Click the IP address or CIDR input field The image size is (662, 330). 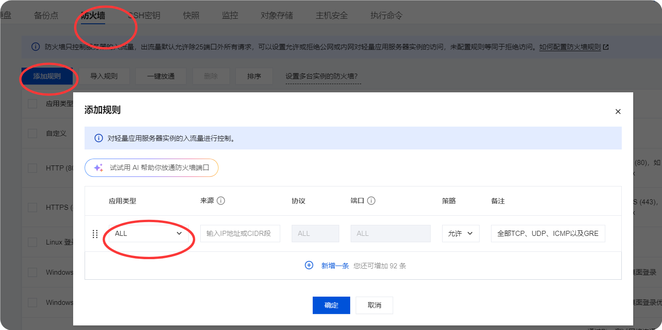[x=240, y=233]
